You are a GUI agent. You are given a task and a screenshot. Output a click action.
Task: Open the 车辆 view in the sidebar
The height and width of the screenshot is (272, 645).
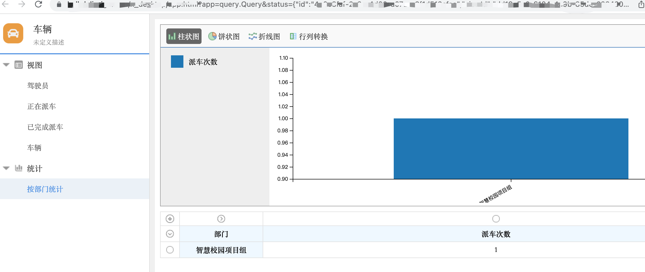[34, 148]
